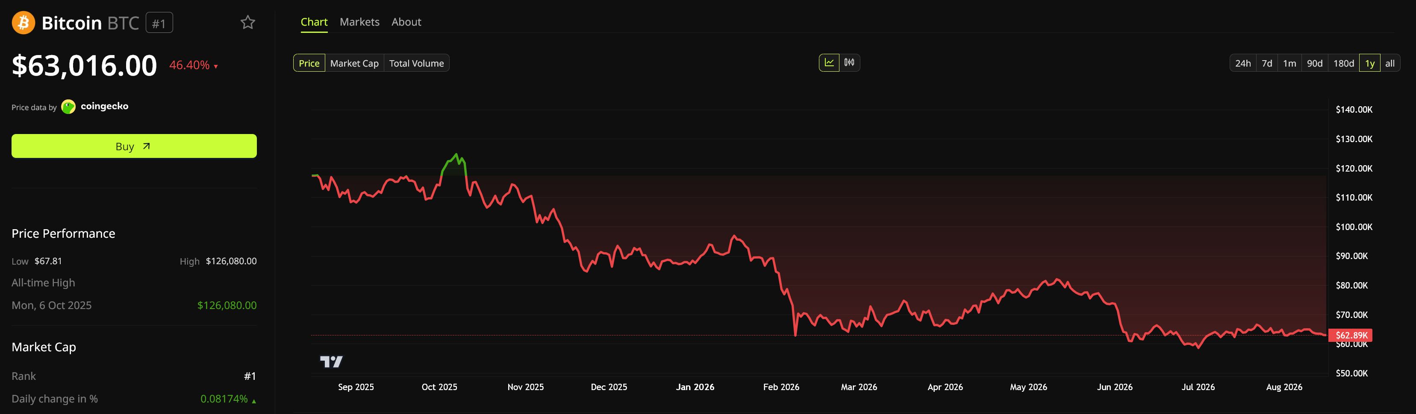Click the All-time High label
The width and height of the screenshot is (1416, 414).
[44, 283]
